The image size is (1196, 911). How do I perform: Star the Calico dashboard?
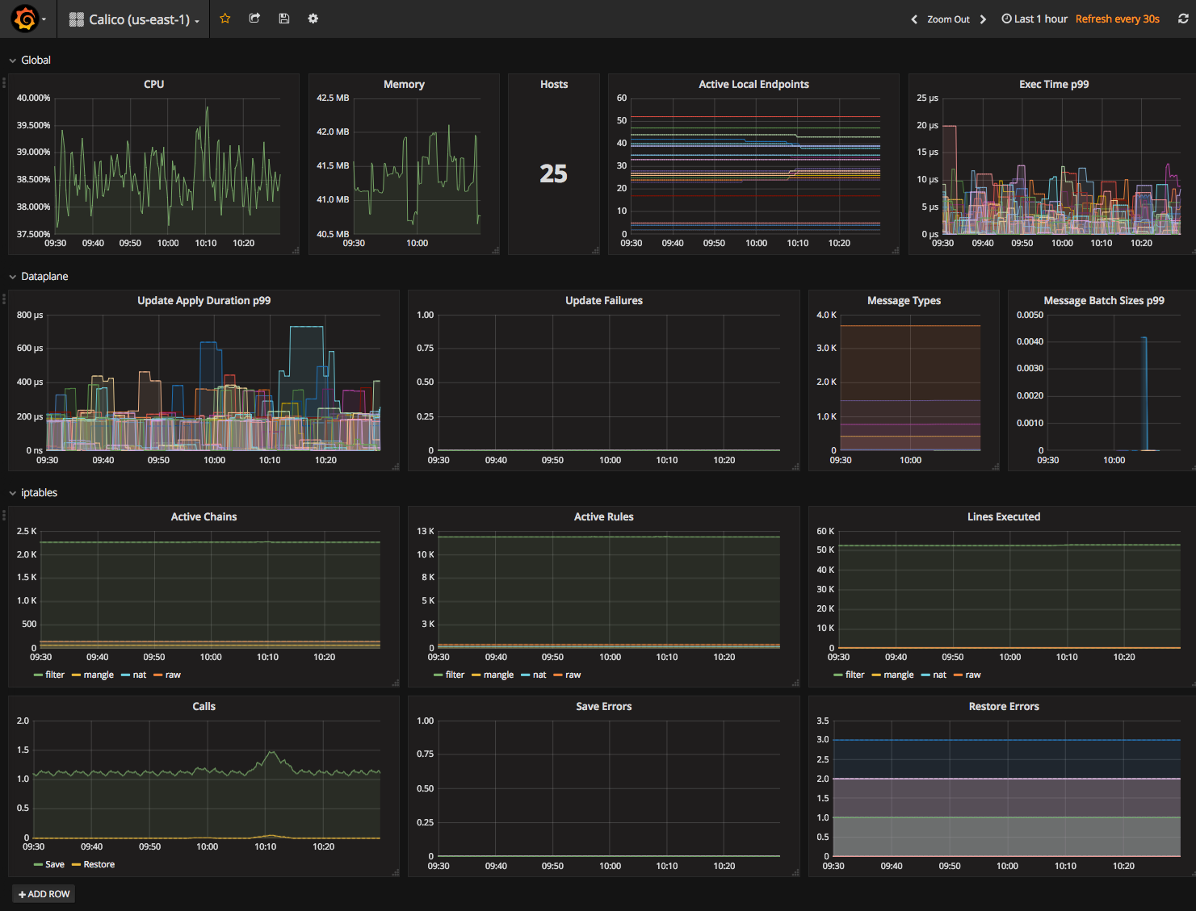225,19
